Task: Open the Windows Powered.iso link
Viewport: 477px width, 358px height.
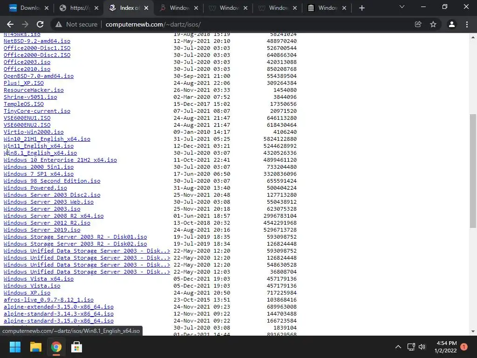Action: coord(35,188)
